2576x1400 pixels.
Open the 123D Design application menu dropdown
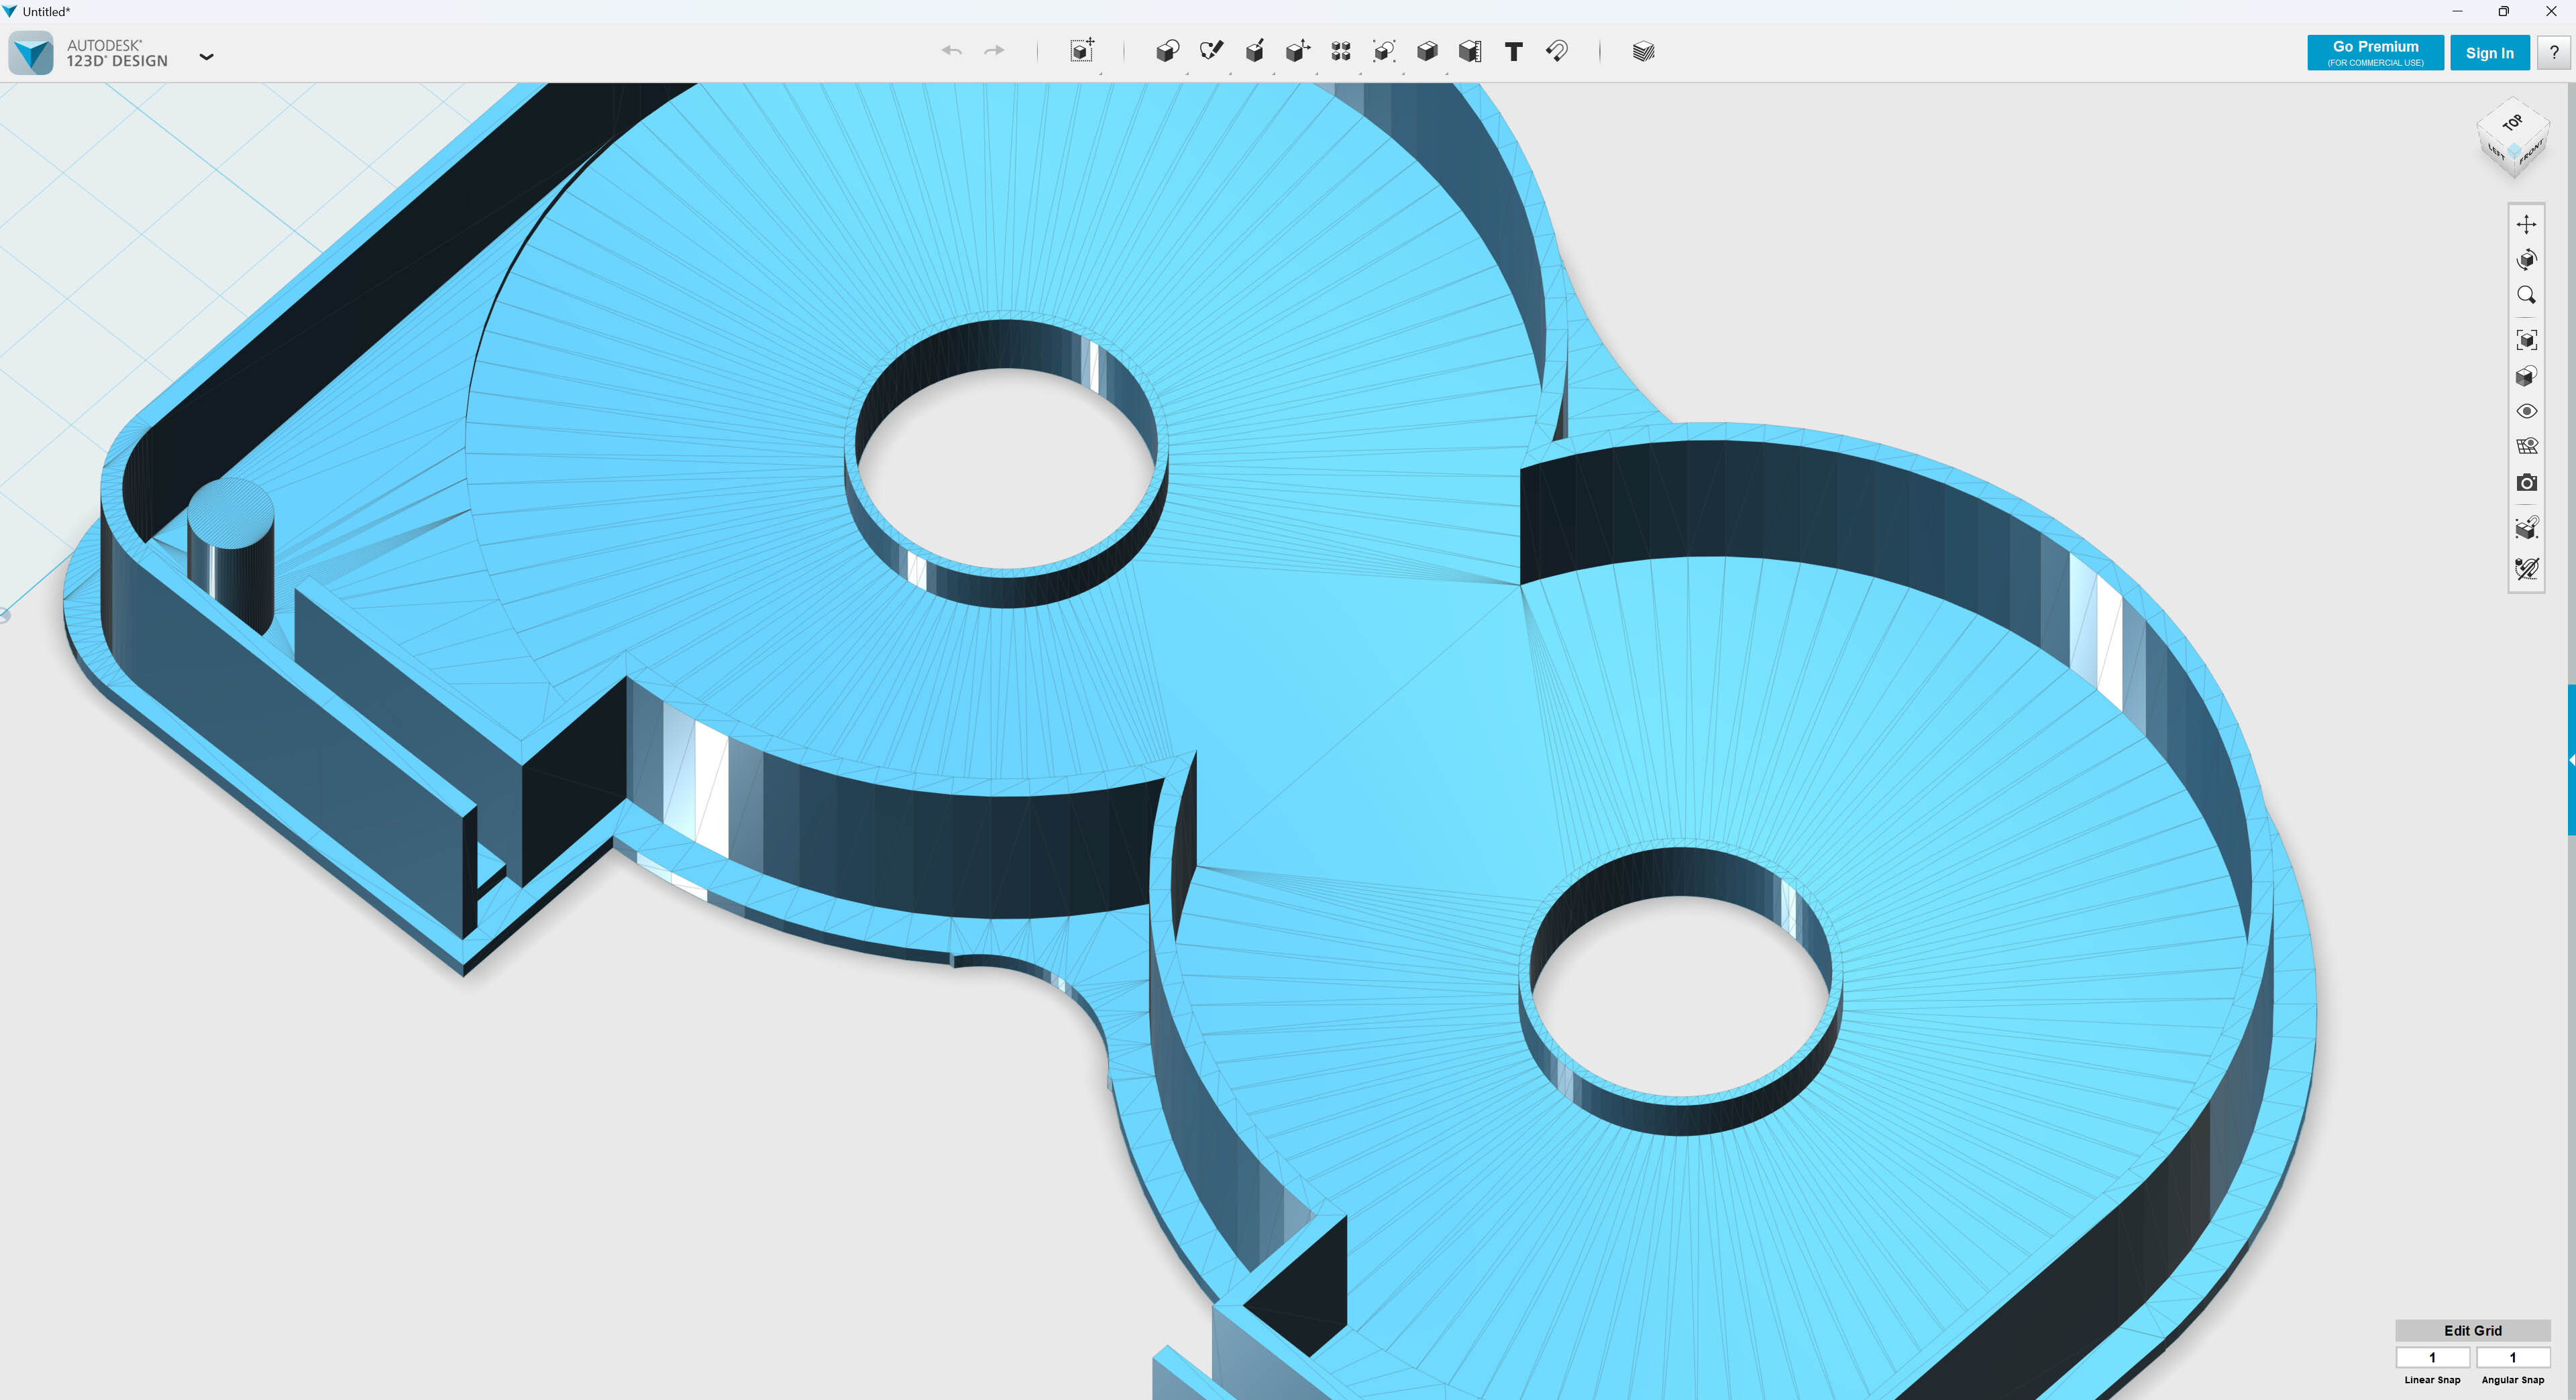[206, 57]
